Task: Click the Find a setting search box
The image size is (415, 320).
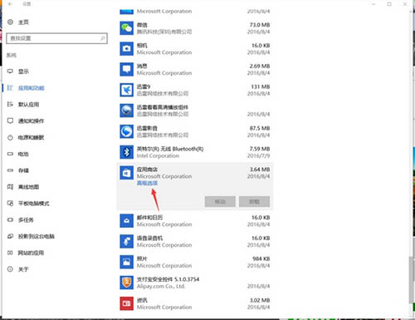Action: [x=56, y=38]
